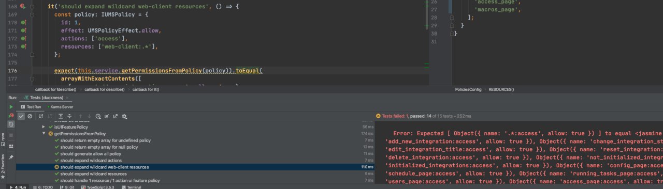Click the green Rerun tests play icon
This screenshot has width=663, height=189.
pos(11,107)
